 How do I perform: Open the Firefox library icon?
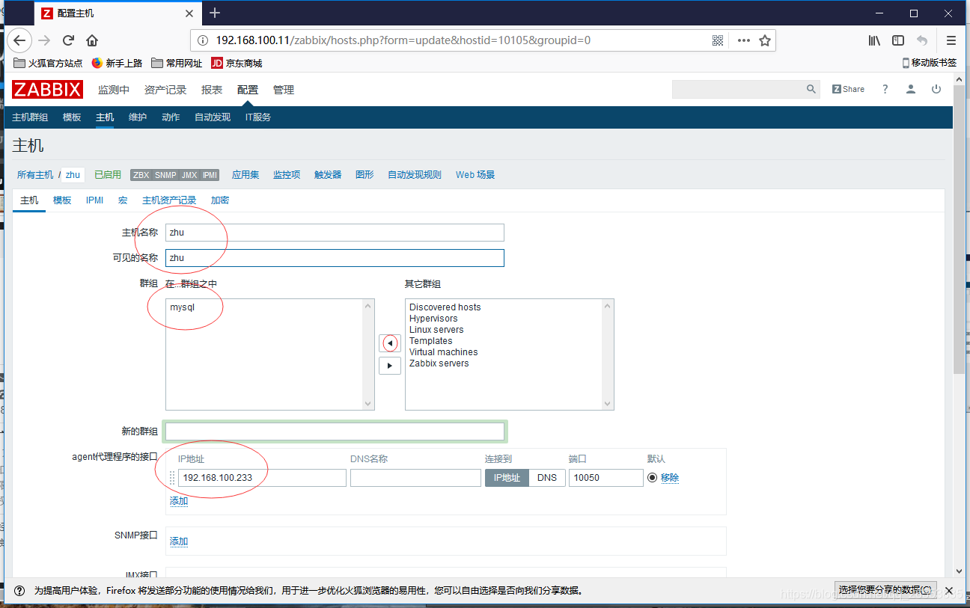coord(874,40)
